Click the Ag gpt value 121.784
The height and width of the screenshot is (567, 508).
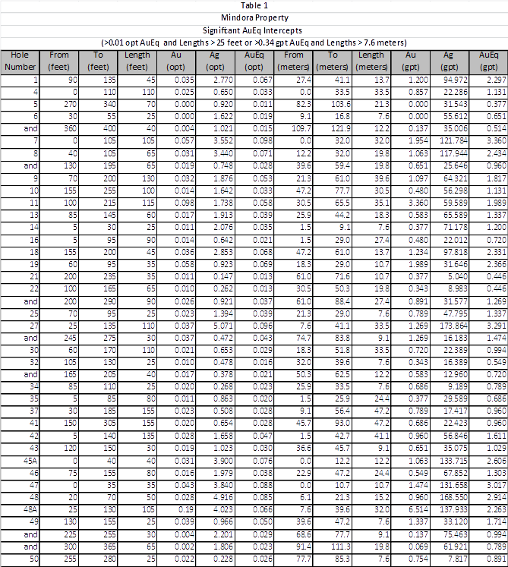pos(454,140)
